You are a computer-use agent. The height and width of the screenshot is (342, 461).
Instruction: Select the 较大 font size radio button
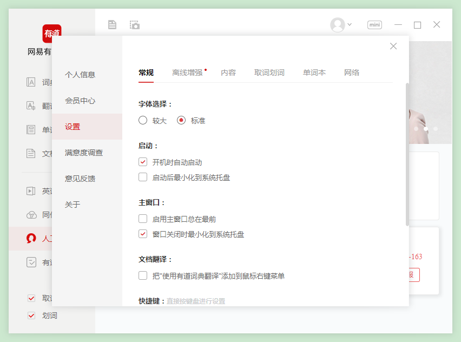click(x=143, y=120)
